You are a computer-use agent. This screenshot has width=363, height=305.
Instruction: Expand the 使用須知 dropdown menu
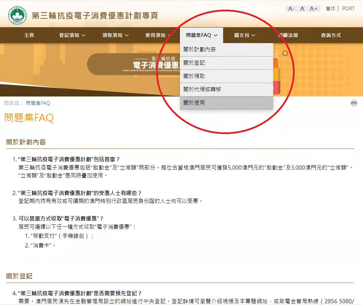click(158, 35)
